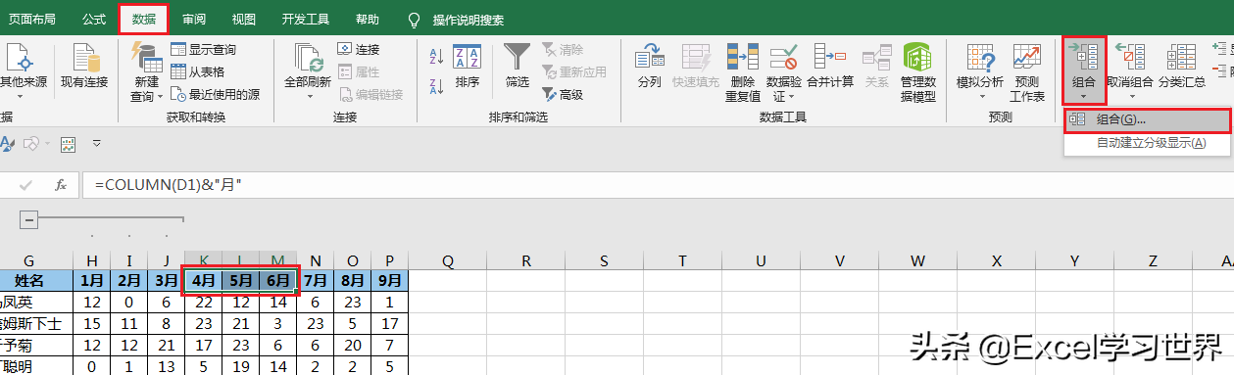
Task: Switch to the 公式 tab
Action: pos(94,19)
